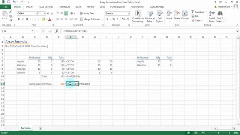
Task: Toggle middle vertical alignment
Action: (62, 13)
